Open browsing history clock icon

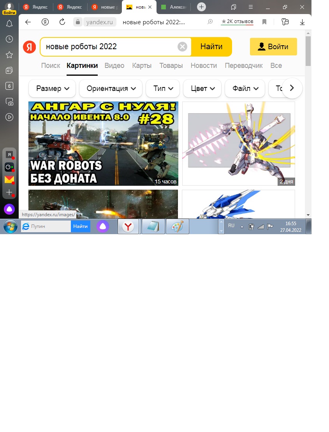(9, 39)
